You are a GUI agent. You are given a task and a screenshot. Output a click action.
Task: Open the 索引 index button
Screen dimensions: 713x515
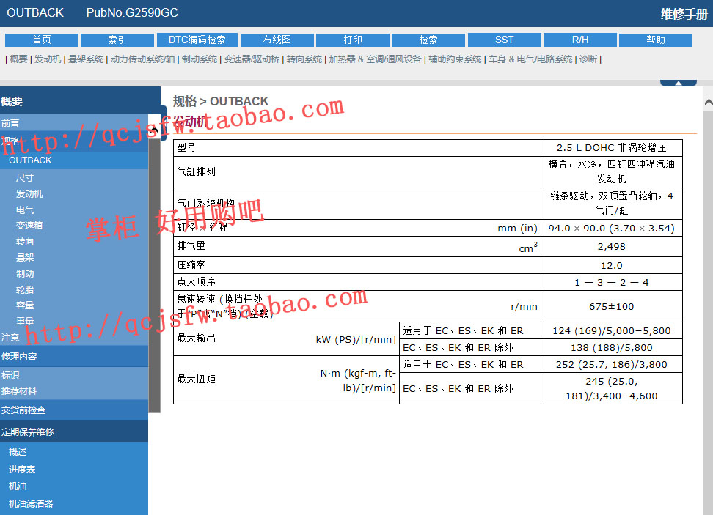[x=117, y=40]
